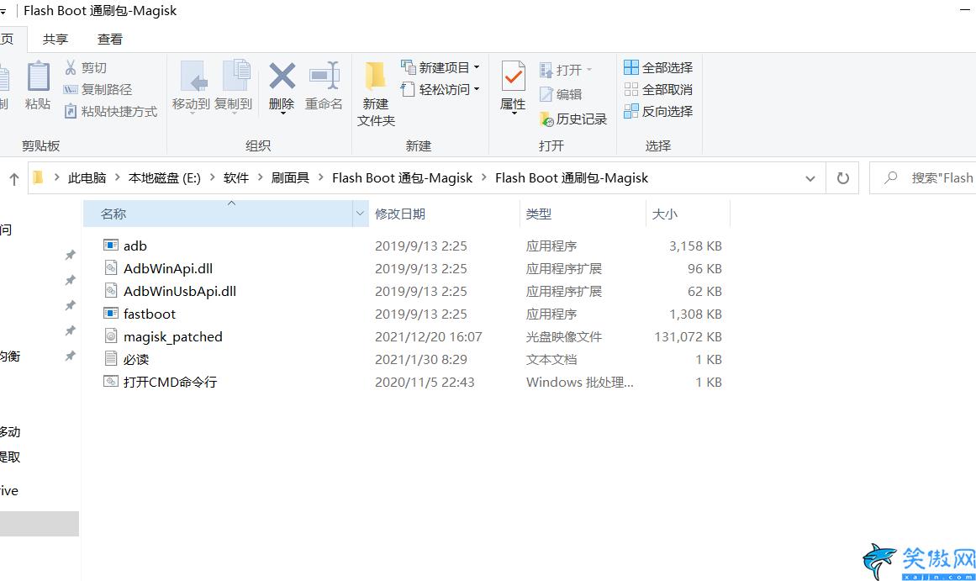Open the address bar history dropdown
Viewport: 976px width, 581px height.
click(810, 178)
